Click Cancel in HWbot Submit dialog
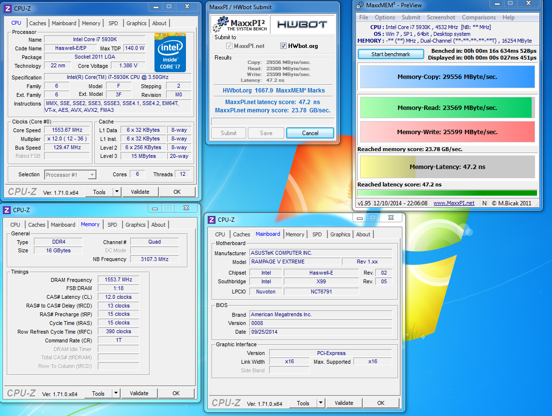Viewport: 552px width, 416px height. tap(310, 133)
